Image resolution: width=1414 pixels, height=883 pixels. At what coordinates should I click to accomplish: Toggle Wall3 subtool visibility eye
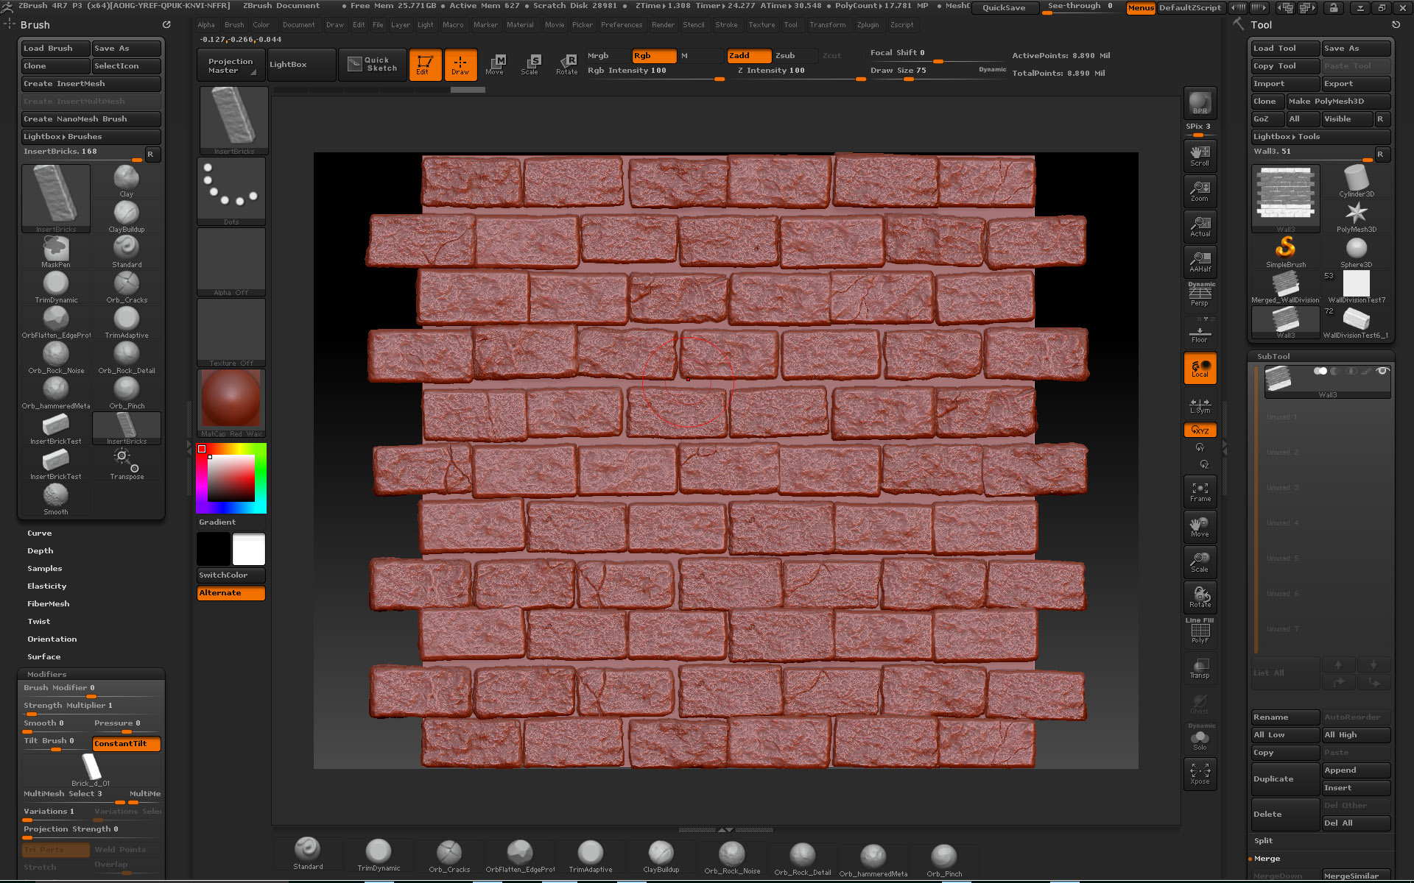(x=1382, y=371)
